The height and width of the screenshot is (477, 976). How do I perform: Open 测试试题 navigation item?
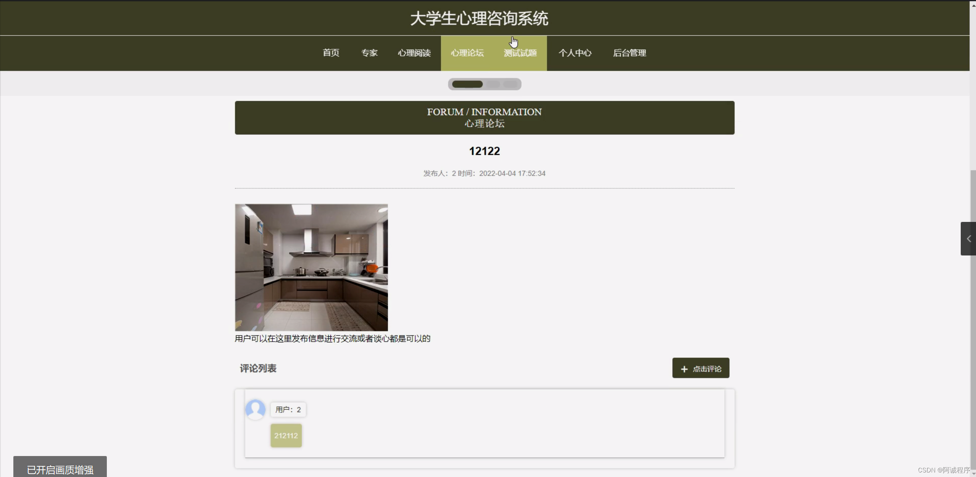pos(520,53)
